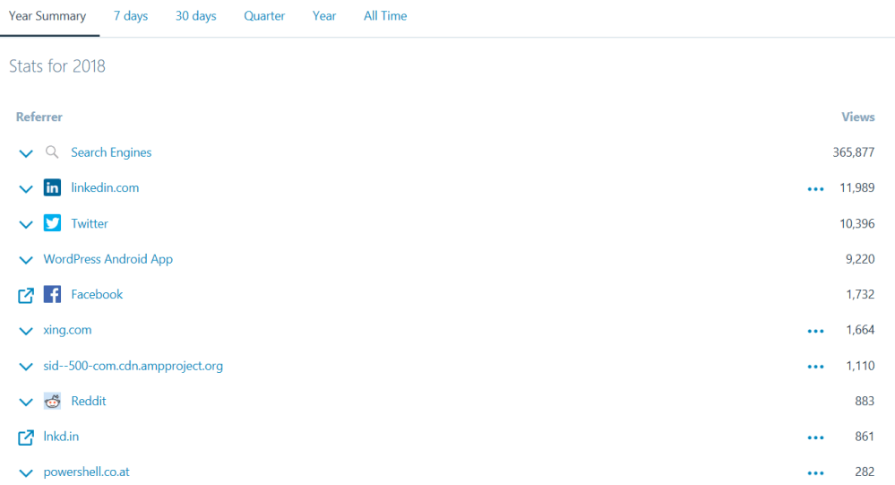Open the xing.com referrer link

(67, 330)
